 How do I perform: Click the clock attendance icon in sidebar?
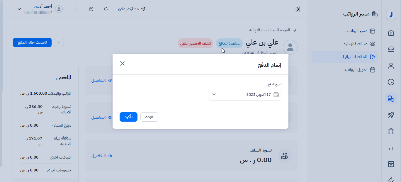click(391, 82)
